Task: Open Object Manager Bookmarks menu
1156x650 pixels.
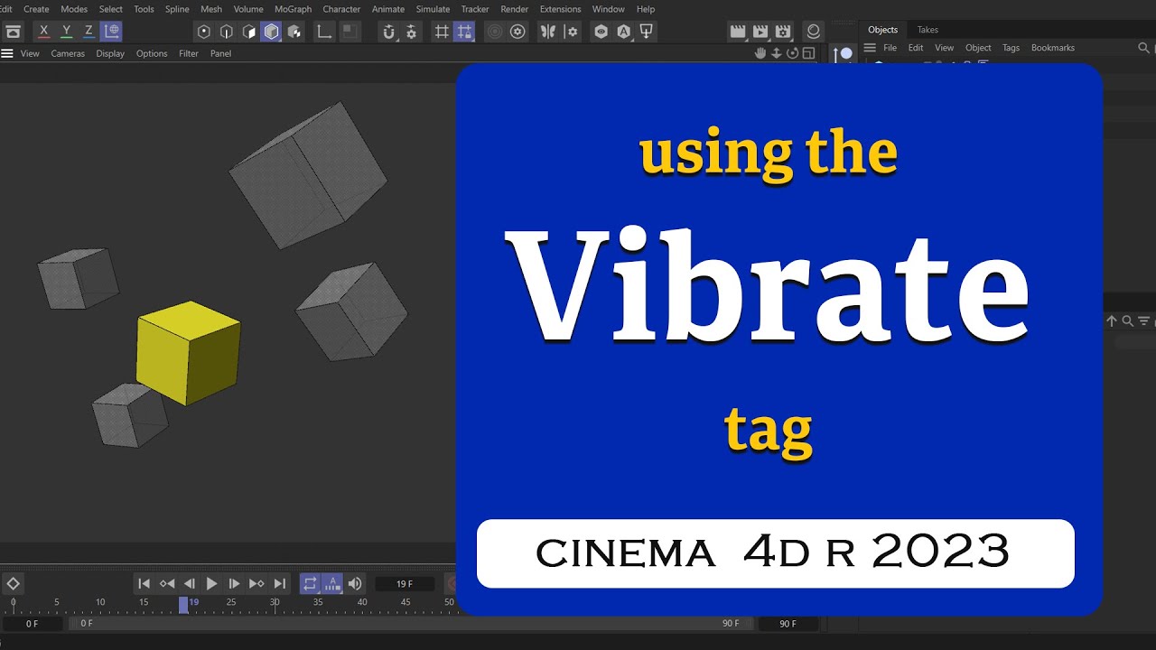Action: click(1053, 48)
